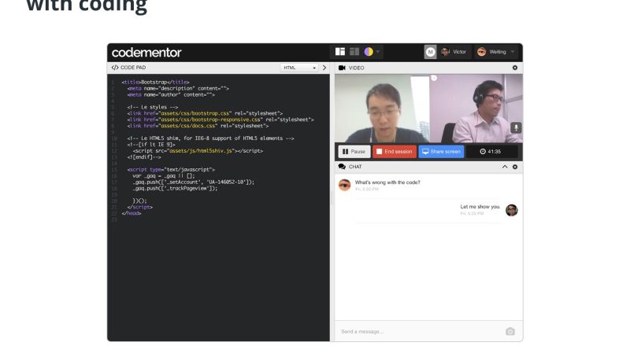Screen dimensions: 630x350
Task: Open the purple-yellow color theme picker
Action: point(369,51)
